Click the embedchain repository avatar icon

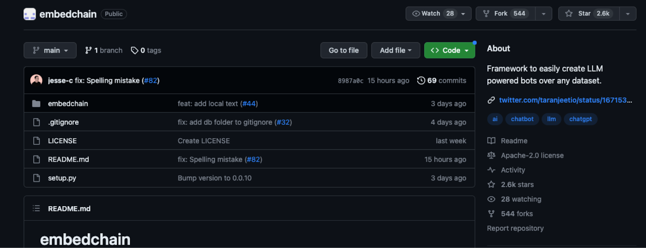pos(30,14)
